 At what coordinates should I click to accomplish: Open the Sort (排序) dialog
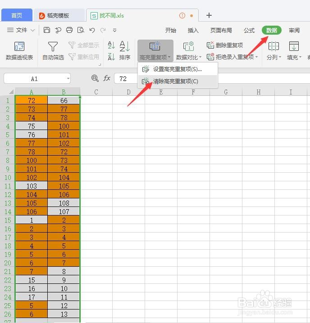(125, 51)
